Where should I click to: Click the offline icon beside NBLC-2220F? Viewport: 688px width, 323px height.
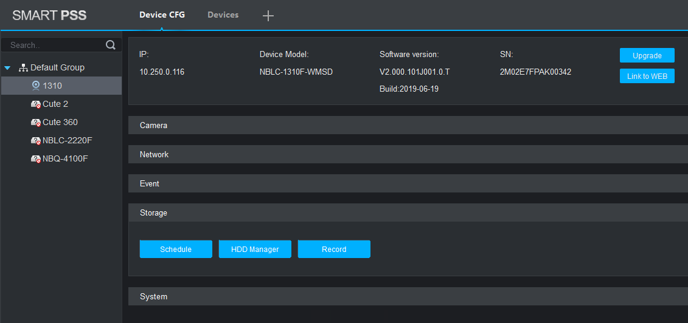click(36, 140)
